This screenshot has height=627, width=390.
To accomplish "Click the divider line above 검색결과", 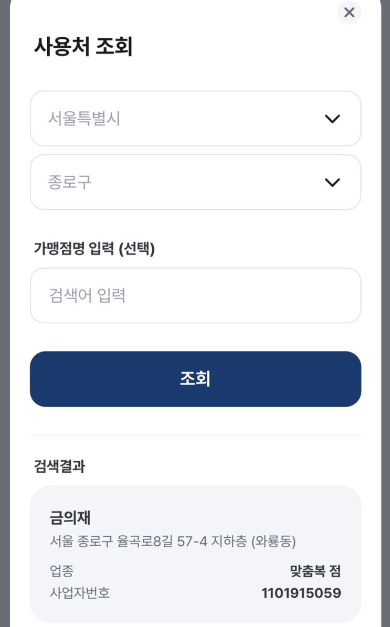I will (196, 435).
